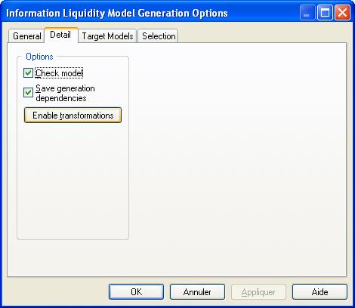Screen dimensions: 355x308
Task: Toggle Save generation dependencies checkbox
Action: 28,92
